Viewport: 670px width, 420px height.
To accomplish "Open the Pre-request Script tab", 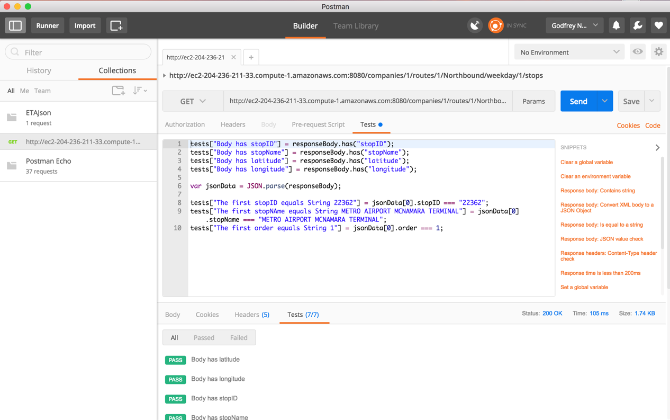I will 318,124.
